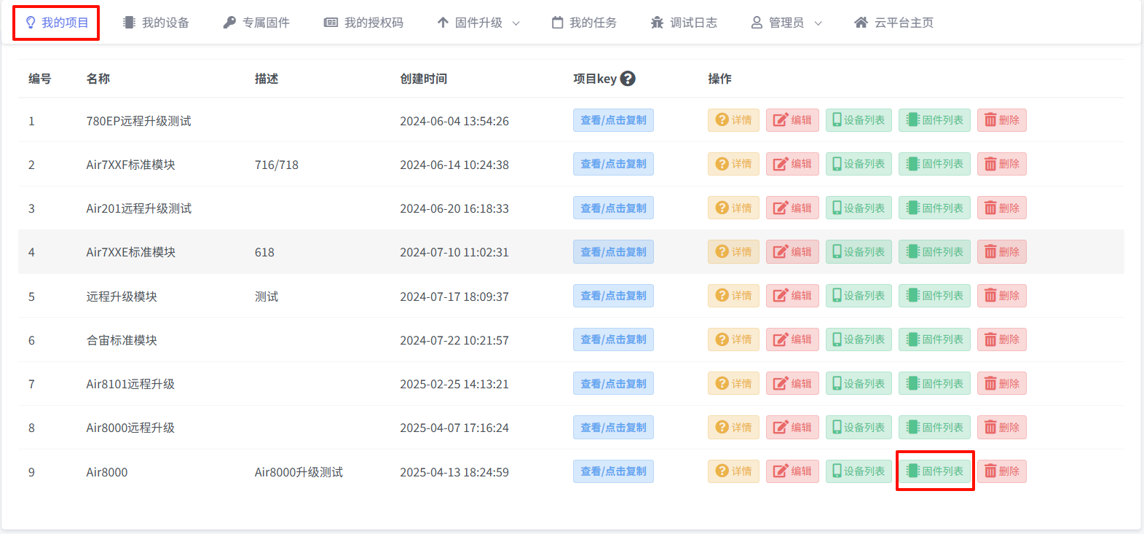Open 设备列表 for 合宙标准模块
The width and height of the screenshot is (1144, 534).
click(x=859, y=339)
